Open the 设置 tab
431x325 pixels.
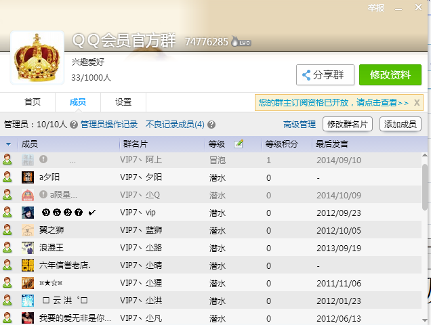coord(123,102)
